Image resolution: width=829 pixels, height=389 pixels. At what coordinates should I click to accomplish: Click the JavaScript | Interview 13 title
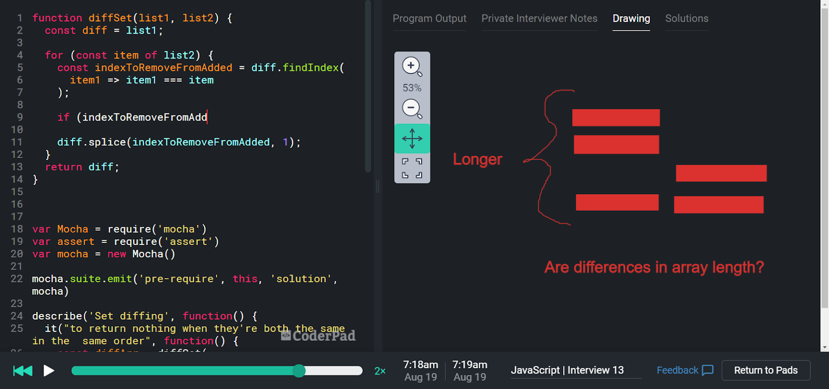[x=567, y=370]
